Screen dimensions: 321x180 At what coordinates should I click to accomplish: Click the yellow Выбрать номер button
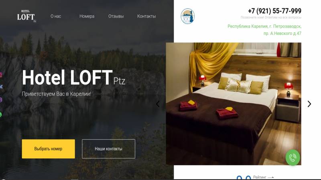tap(48, 149)
